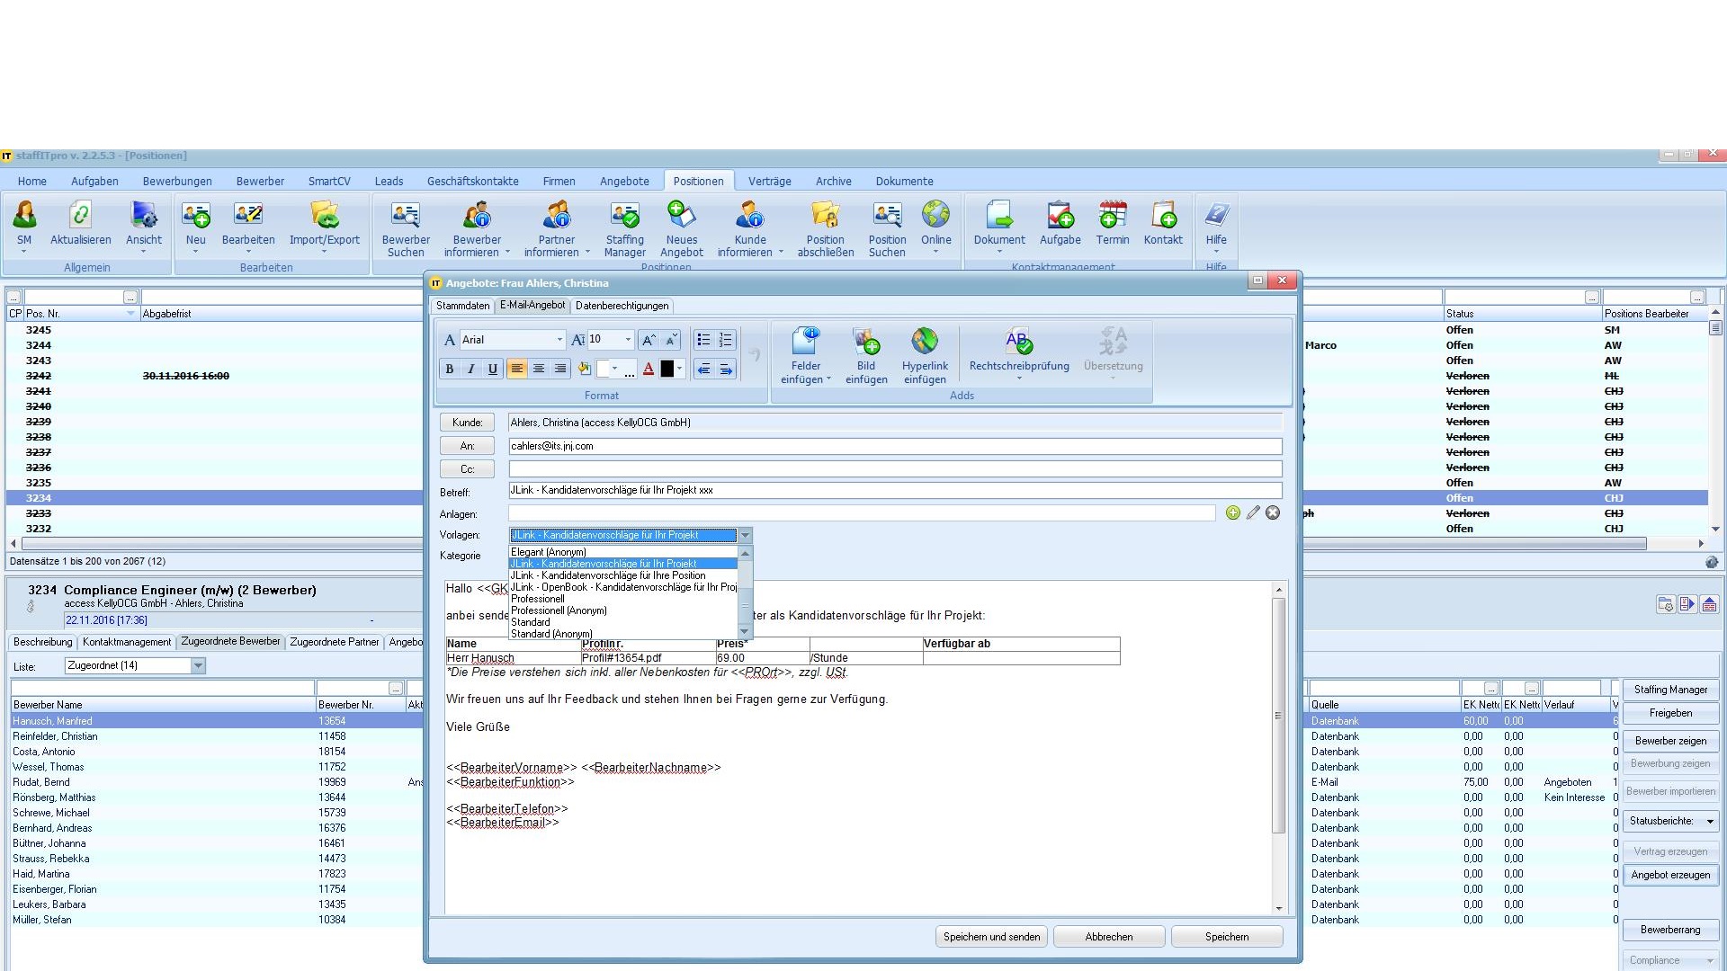The image size is (1727, 971).
Task: Open Ansicht view icon in ribbon
Action: click(144, 225)
